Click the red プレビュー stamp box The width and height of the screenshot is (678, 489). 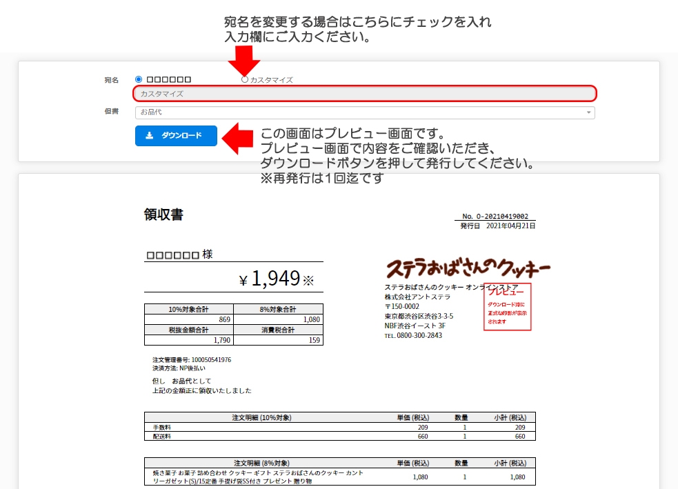pyautogui.click(x=507, y=306)
